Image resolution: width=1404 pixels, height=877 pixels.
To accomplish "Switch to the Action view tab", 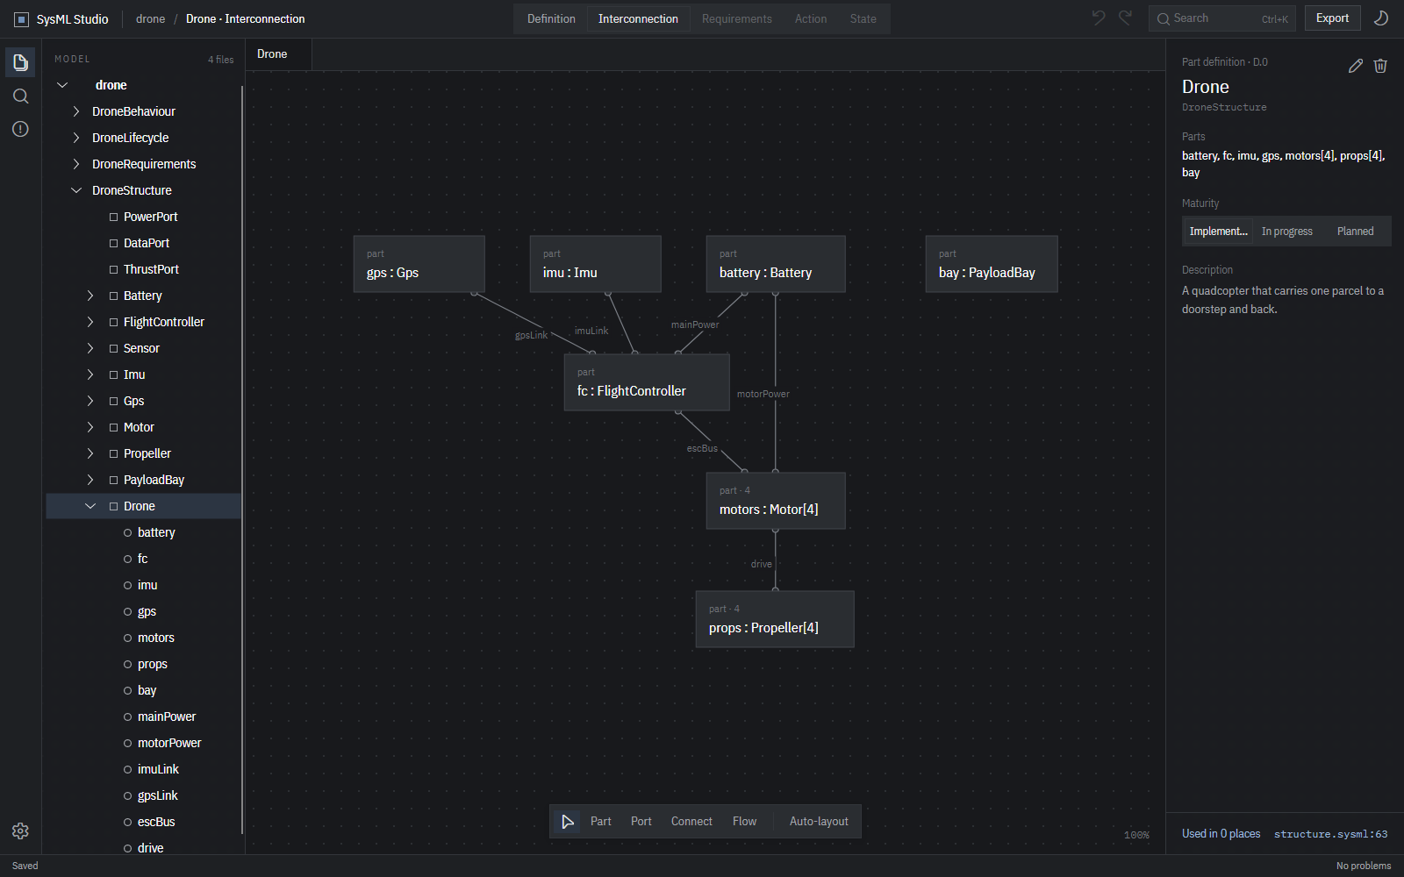I will 811,18.
